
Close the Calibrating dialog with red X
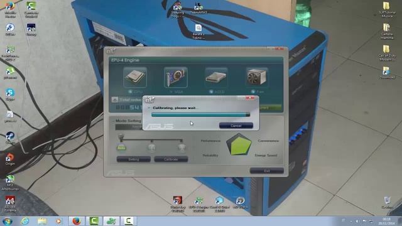coord(250,98)
